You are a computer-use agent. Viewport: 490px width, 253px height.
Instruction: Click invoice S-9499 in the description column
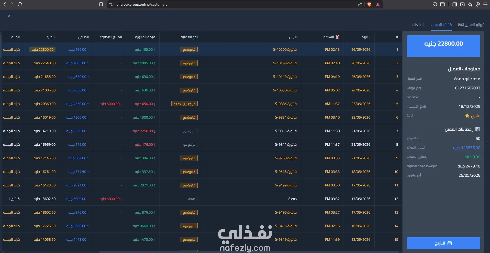[x=286, y=185]
